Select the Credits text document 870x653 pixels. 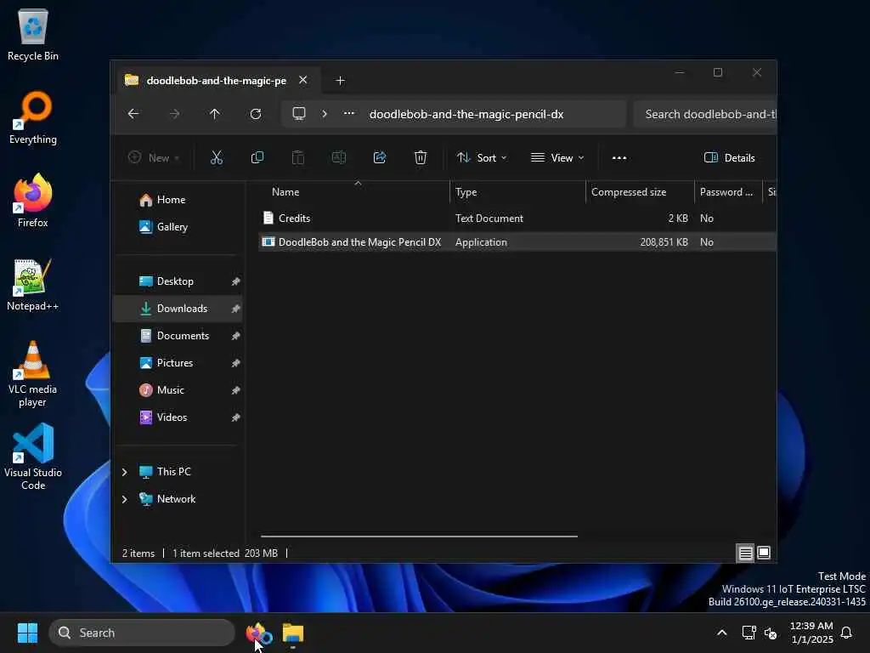(x=294, y=219)
